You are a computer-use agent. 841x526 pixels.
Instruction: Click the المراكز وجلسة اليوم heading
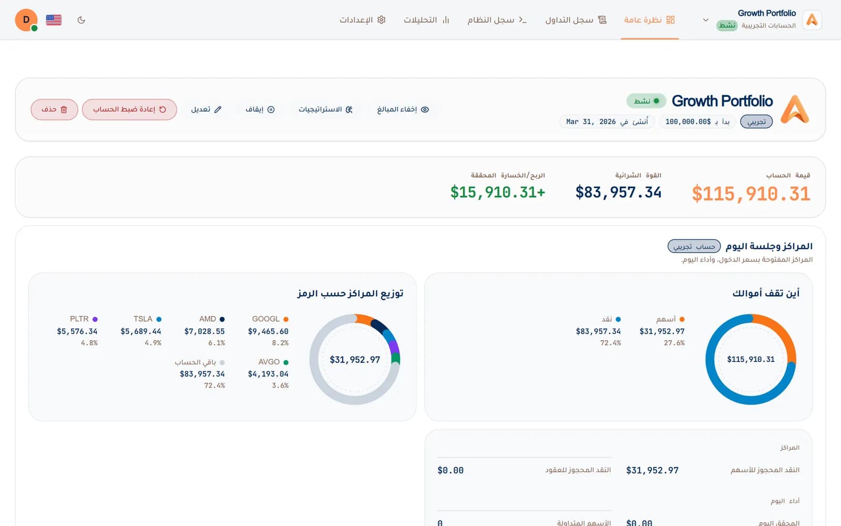pos(769,246)
